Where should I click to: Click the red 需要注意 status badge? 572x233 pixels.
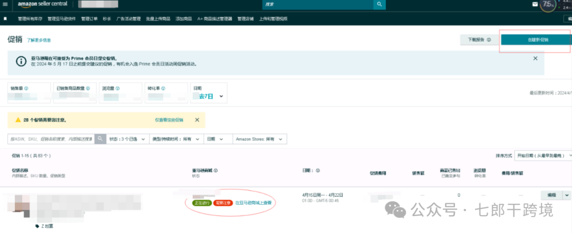(x=223, y=203)
